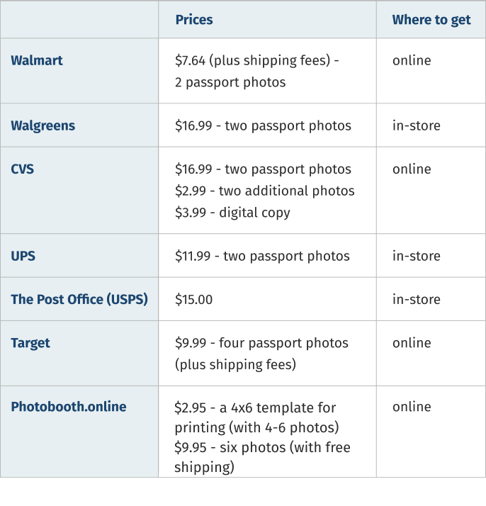Select the Target store name

(30, 343)
